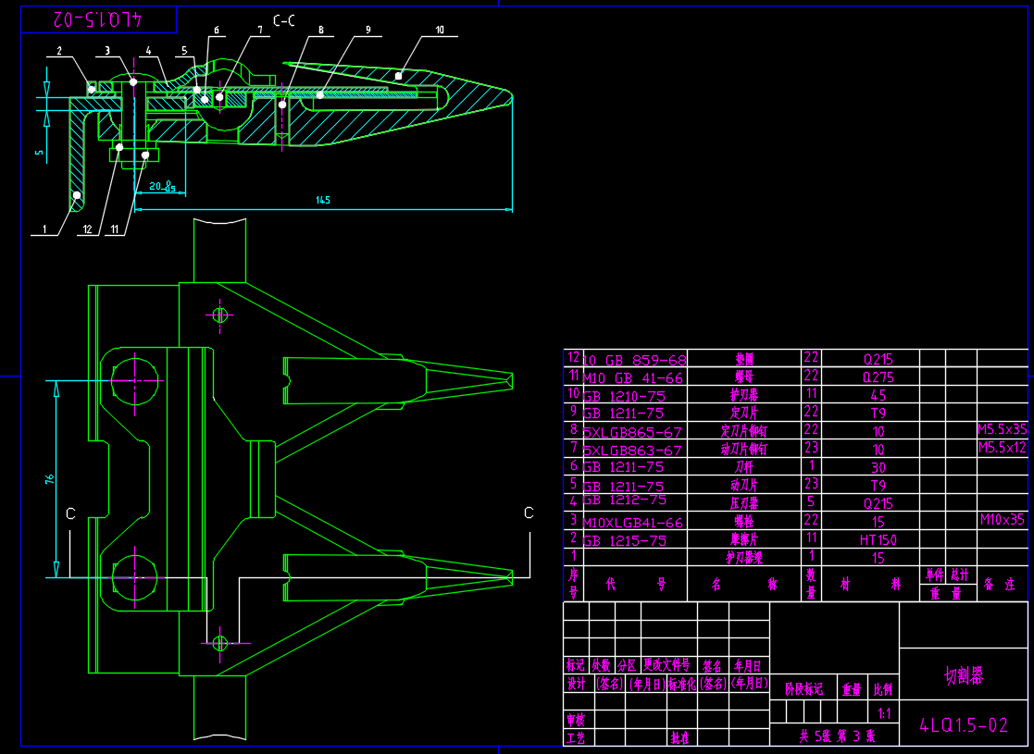
Task: Click the 审核 label in the title block
Action: [576, 720]
